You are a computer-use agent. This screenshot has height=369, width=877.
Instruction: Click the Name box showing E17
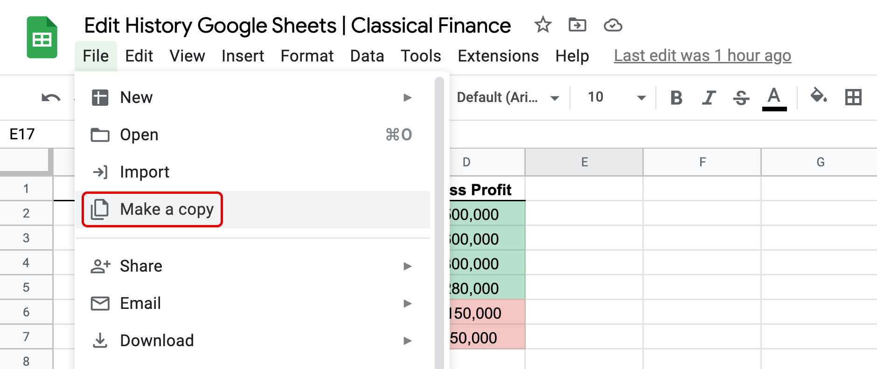click(37, 134)
